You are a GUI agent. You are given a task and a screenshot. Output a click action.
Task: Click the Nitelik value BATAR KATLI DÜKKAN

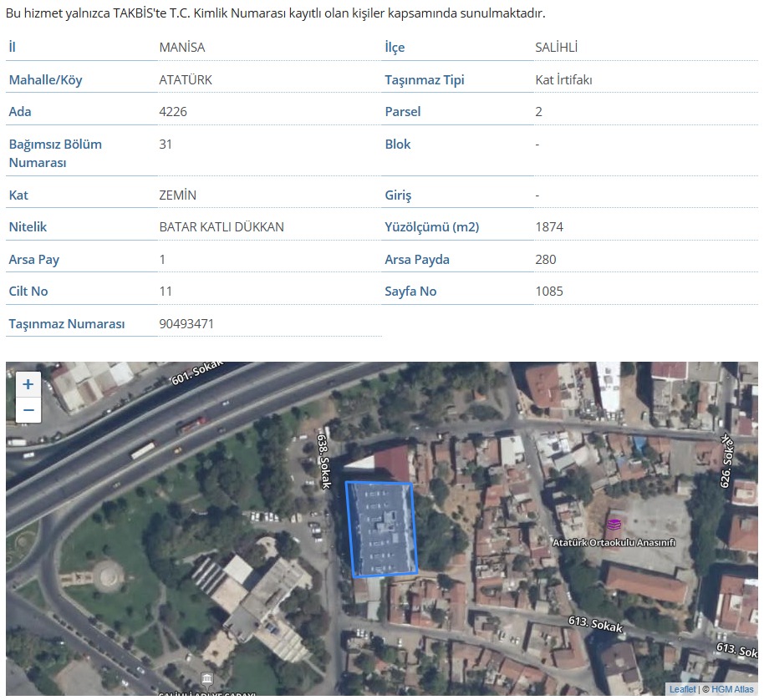[x=222, y=226]
